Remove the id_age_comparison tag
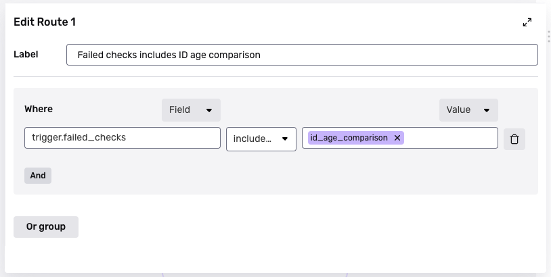551x277 pixels. coord(397,138)
